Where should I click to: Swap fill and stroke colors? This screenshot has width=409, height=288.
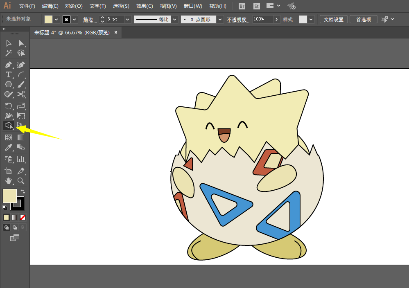(x=23, y=191)
